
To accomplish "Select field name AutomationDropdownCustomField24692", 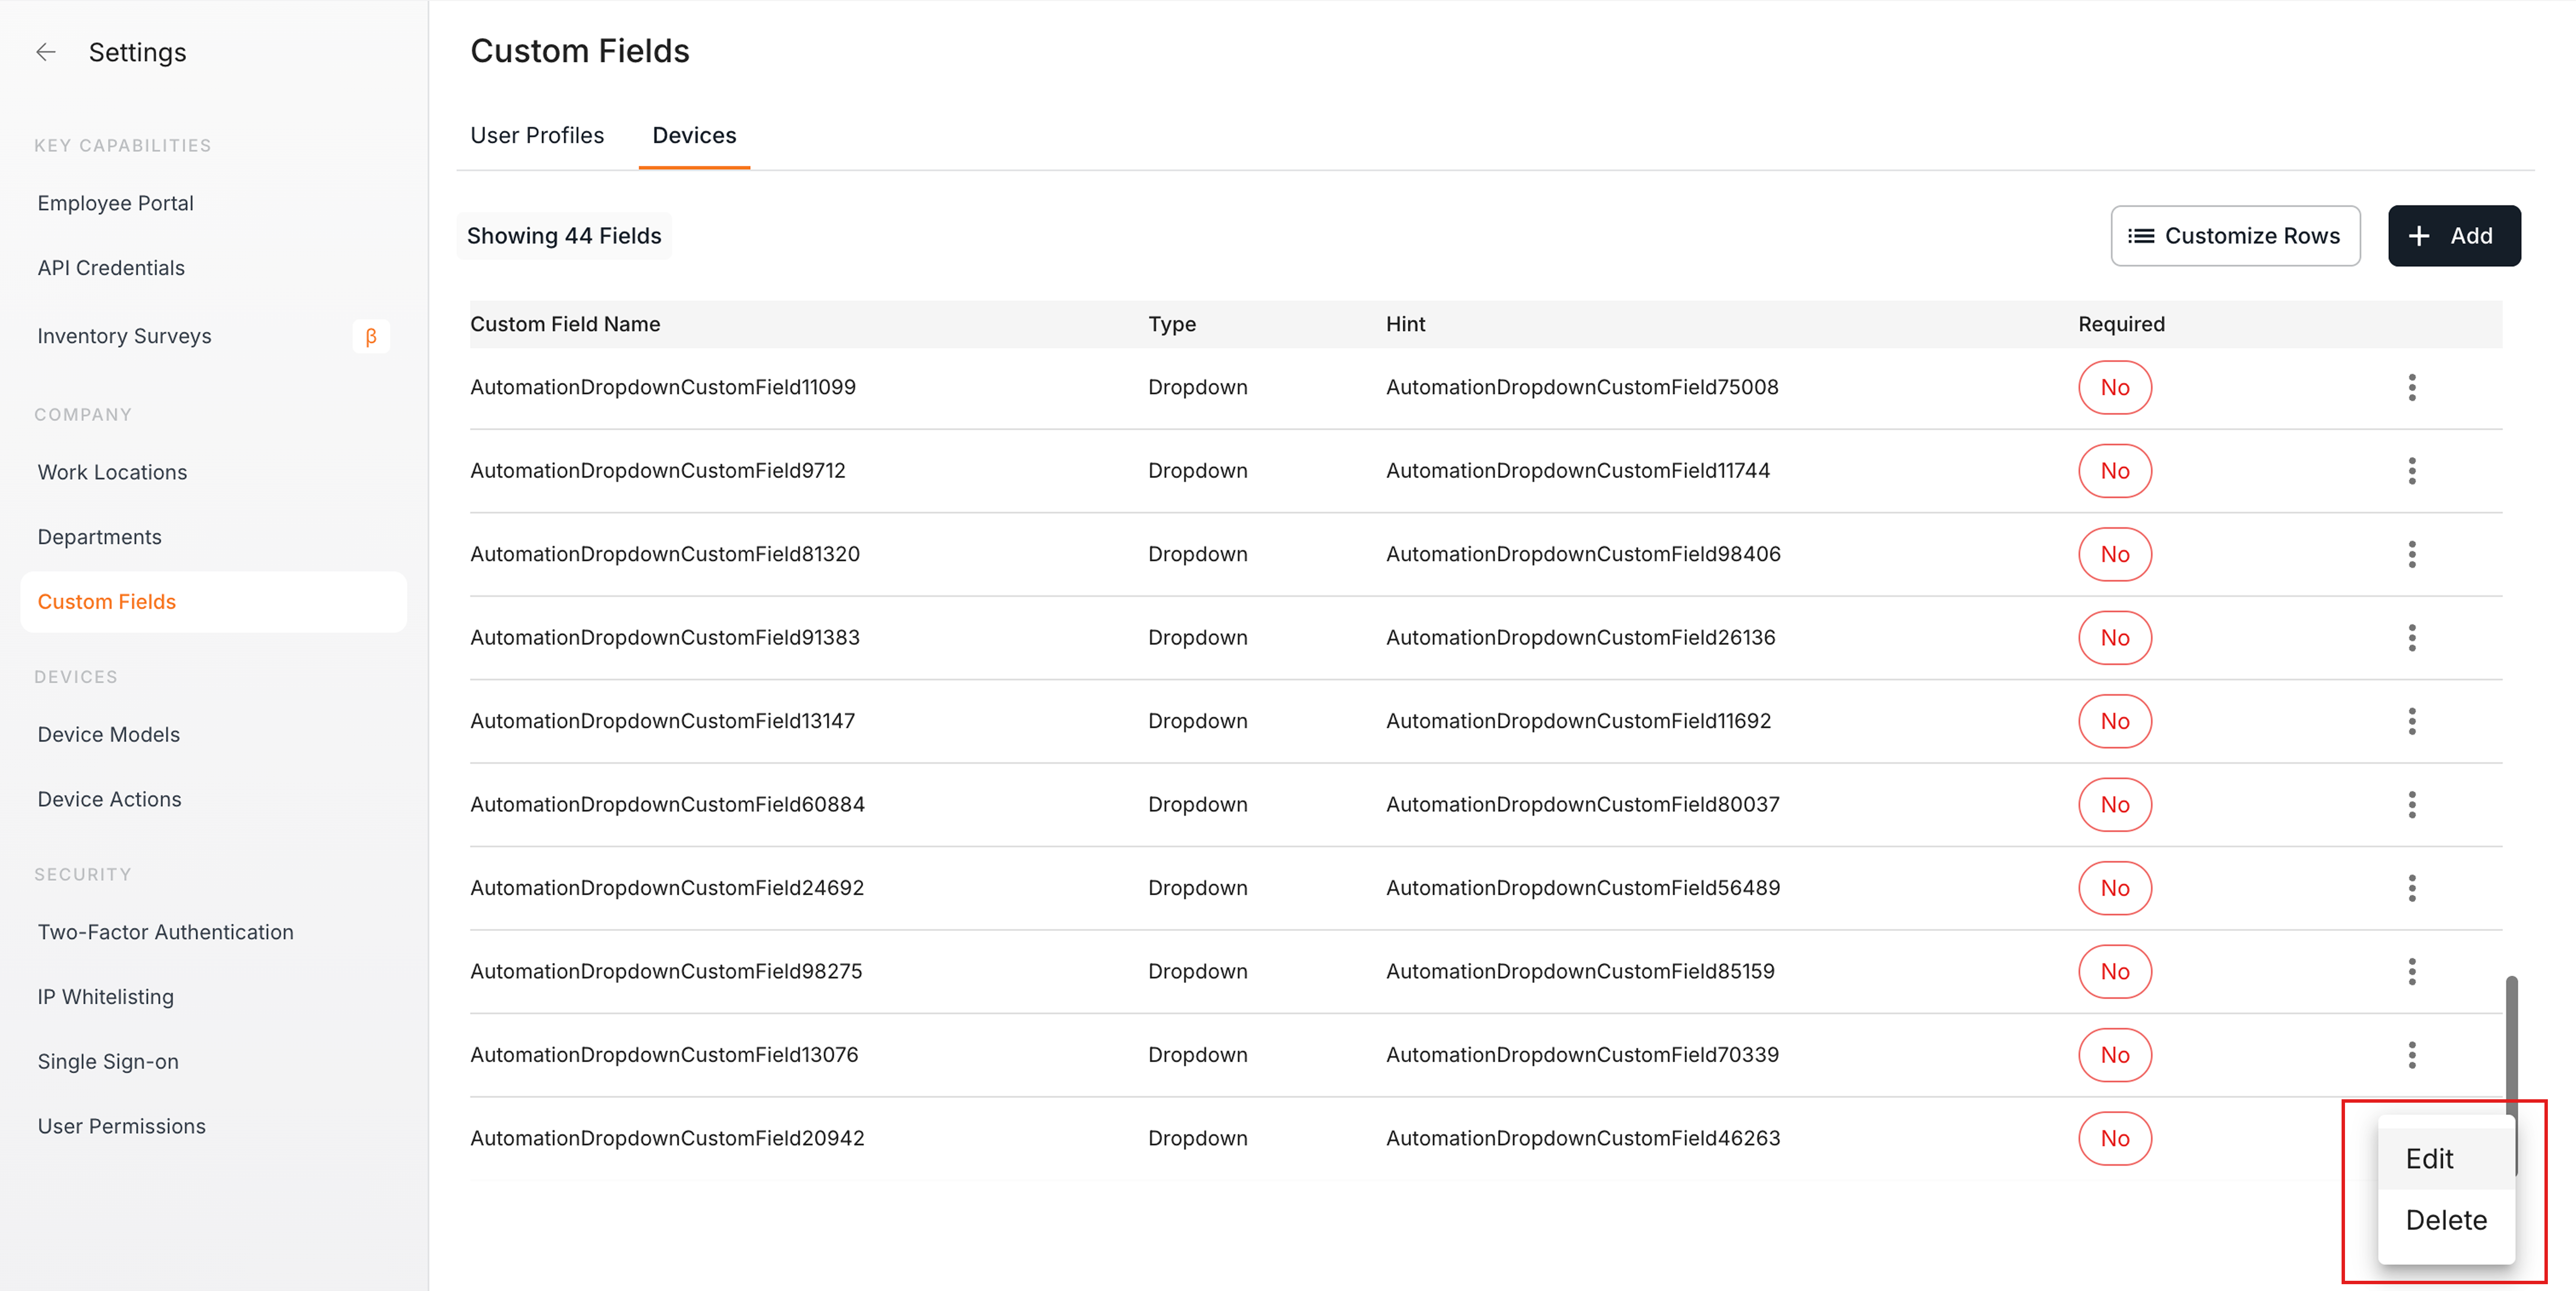I will click(667, 888).
